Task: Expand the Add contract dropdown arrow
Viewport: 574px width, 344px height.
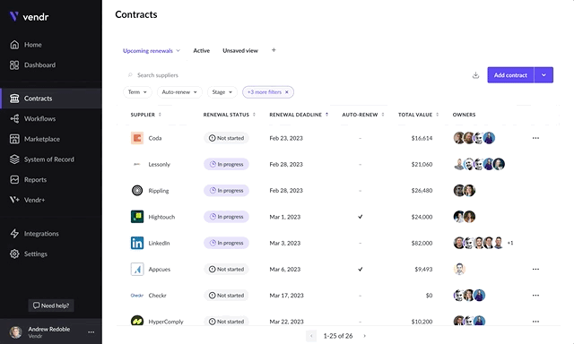Action: (544, 75)
